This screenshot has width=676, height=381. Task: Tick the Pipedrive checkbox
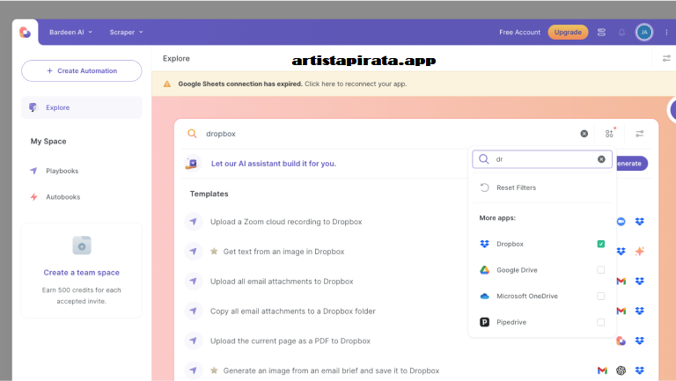pyautogui.click(x=600, y=323)
